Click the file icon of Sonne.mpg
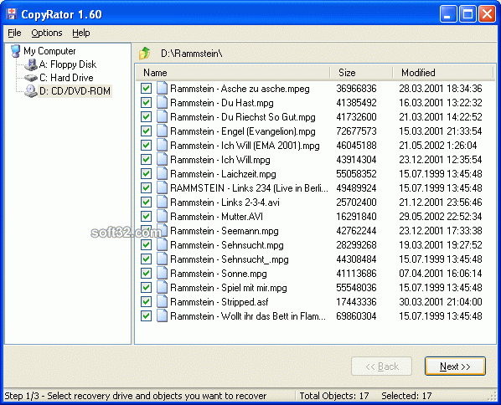Screen dimensions: 501x405 [162, 273]
